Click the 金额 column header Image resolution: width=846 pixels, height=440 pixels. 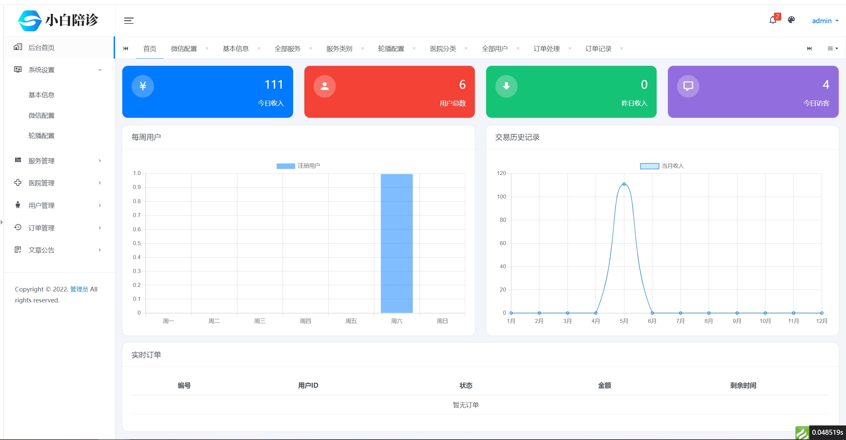point(604,385)
